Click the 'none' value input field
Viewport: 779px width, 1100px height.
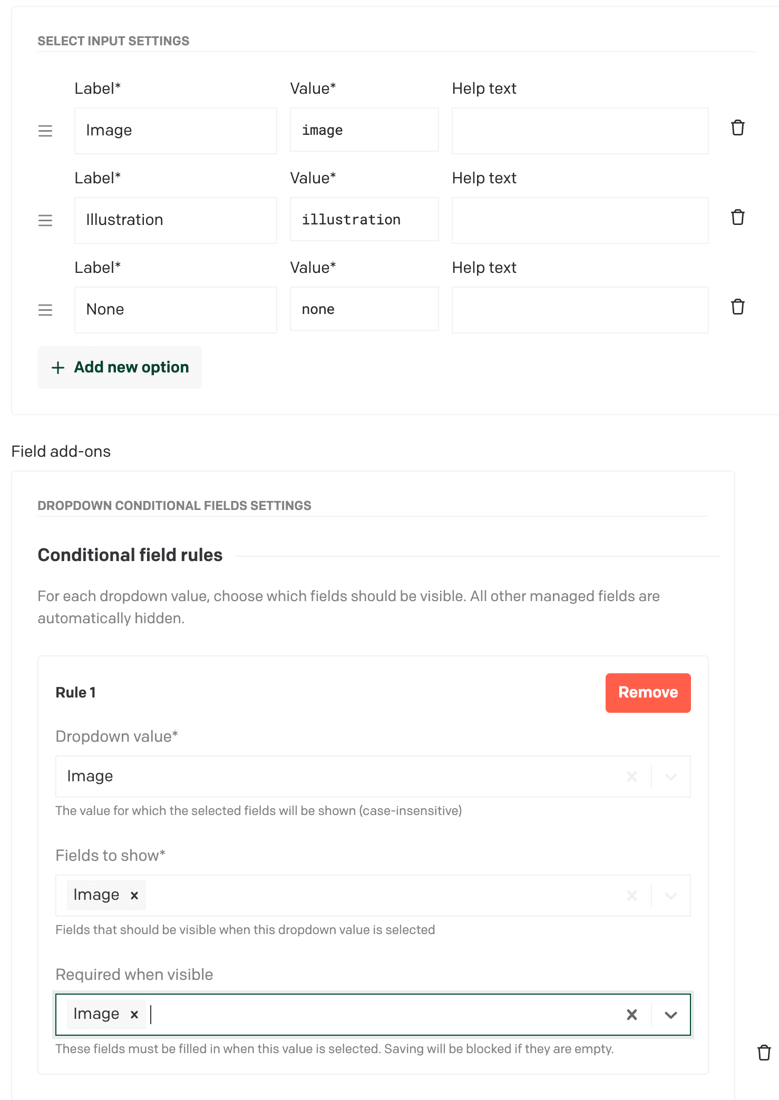tap(364, 309)
